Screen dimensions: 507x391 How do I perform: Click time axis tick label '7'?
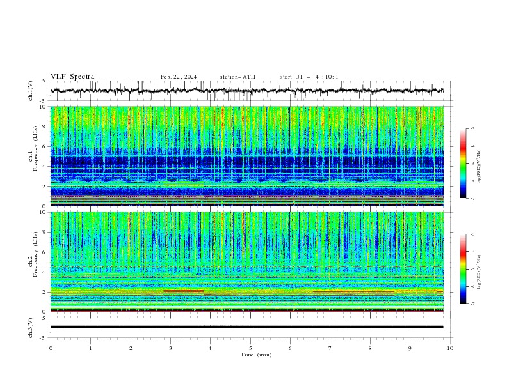coord(330,348)
